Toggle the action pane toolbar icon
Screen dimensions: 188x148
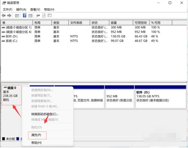(30, 16)
